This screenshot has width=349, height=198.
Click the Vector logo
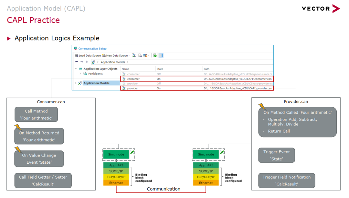pyautogui.click(x=321, y=9)
